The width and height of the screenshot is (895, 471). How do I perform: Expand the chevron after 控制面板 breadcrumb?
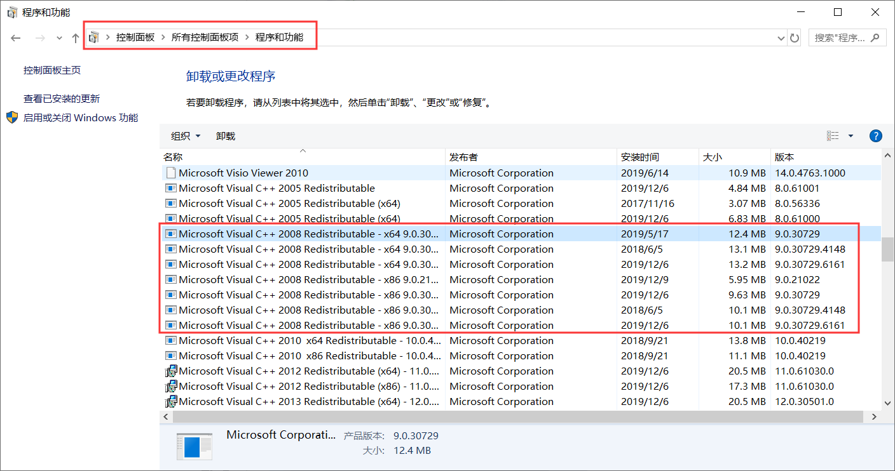pyautogui.click(x=163, y=37)
